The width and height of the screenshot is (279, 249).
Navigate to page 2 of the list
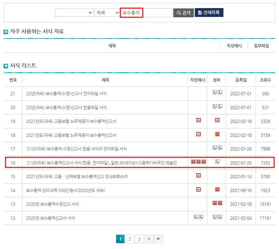(x=130, y=238)
